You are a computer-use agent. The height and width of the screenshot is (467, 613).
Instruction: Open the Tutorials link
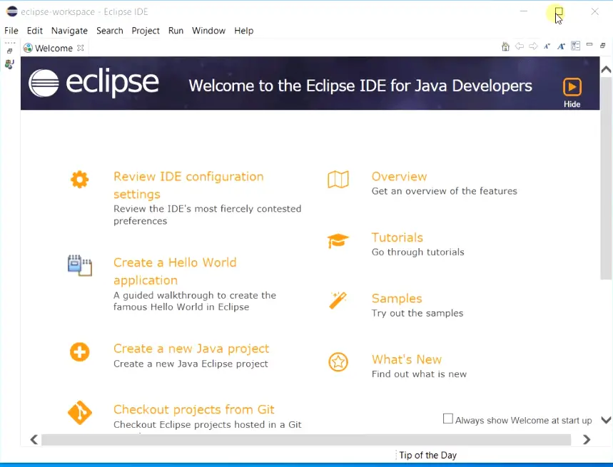397,237
